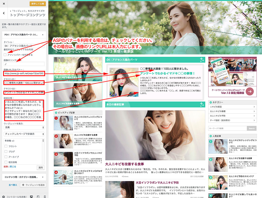Viewport: 262px width, 198px height.
Task: Open the 全員 visibility dropdown
Action: click(24, 127)
